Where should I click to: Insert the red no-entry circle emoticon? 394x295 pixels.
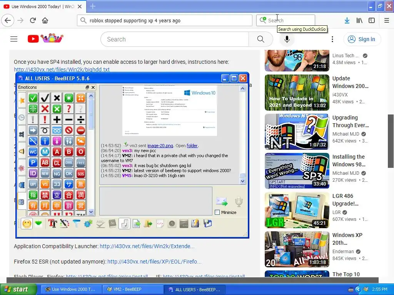click(81, 130)
